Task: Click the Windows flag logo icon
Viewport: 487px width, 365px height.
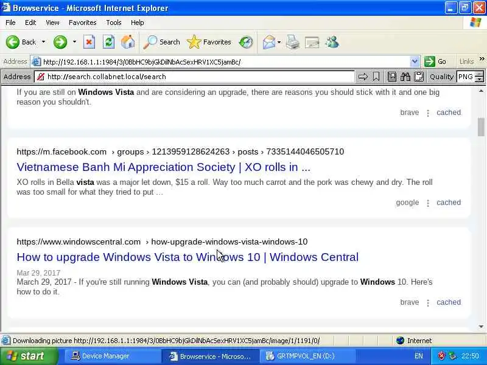Action: point(475,23)
